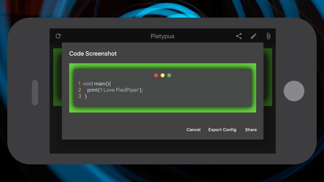Tap the round home button on phone
Image resolution: width=324 pixels, height=182 pixels.
294,91
